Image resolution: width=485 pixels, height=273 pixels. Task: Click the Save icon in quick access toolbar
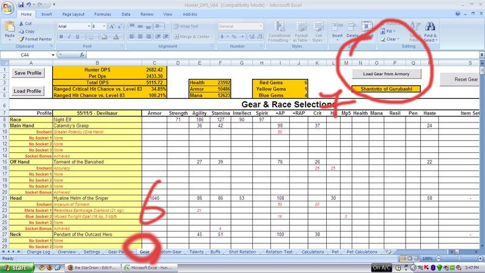[21, 5]
